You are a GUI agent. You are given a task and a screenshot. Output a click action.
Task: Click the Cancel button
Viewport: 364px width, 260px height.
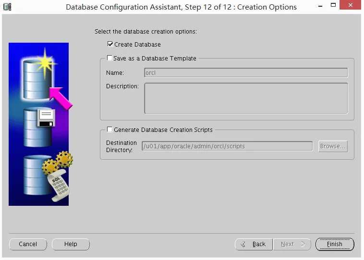tap(28, 244)
